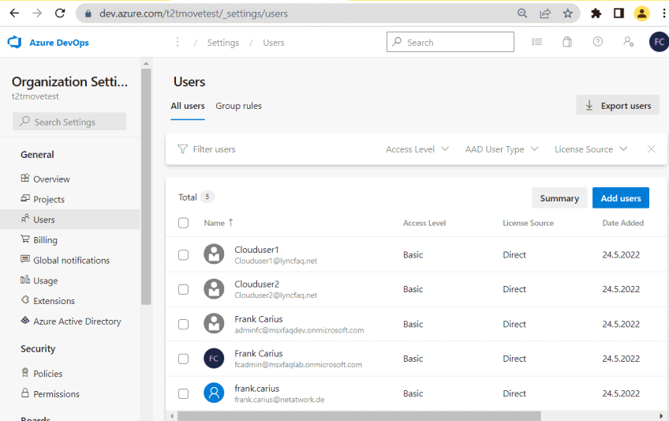669x421 pixels.
Task: Click the Clouduser1 avatar icon
Action: coord(214,254)
